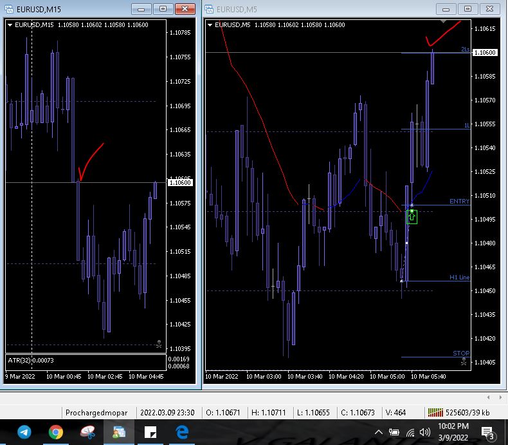Expand the EURUSD,M15 chart title triangle
508x445 pixels.
[10, 25]
